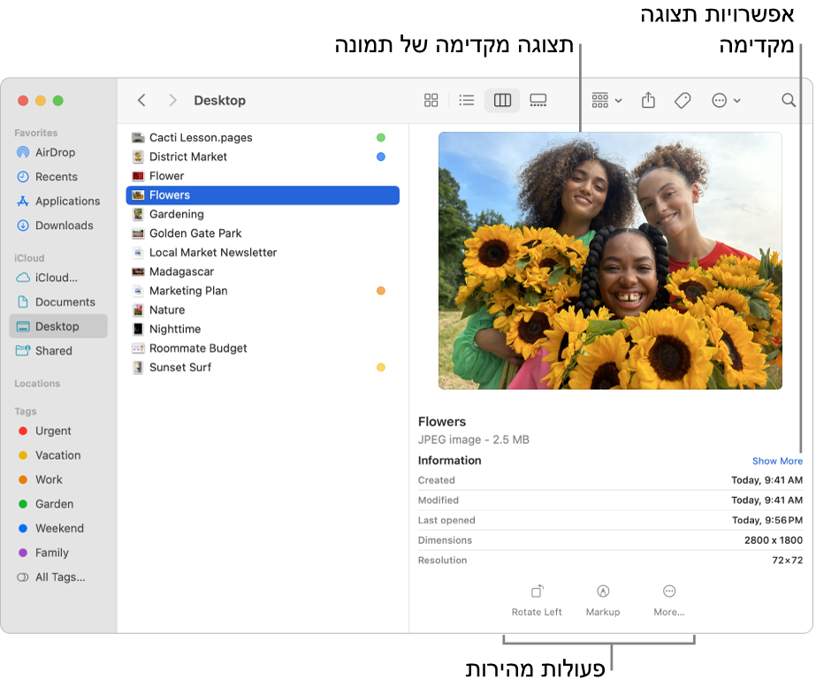Filter by the red Urgent tag

tap(58, 431)
